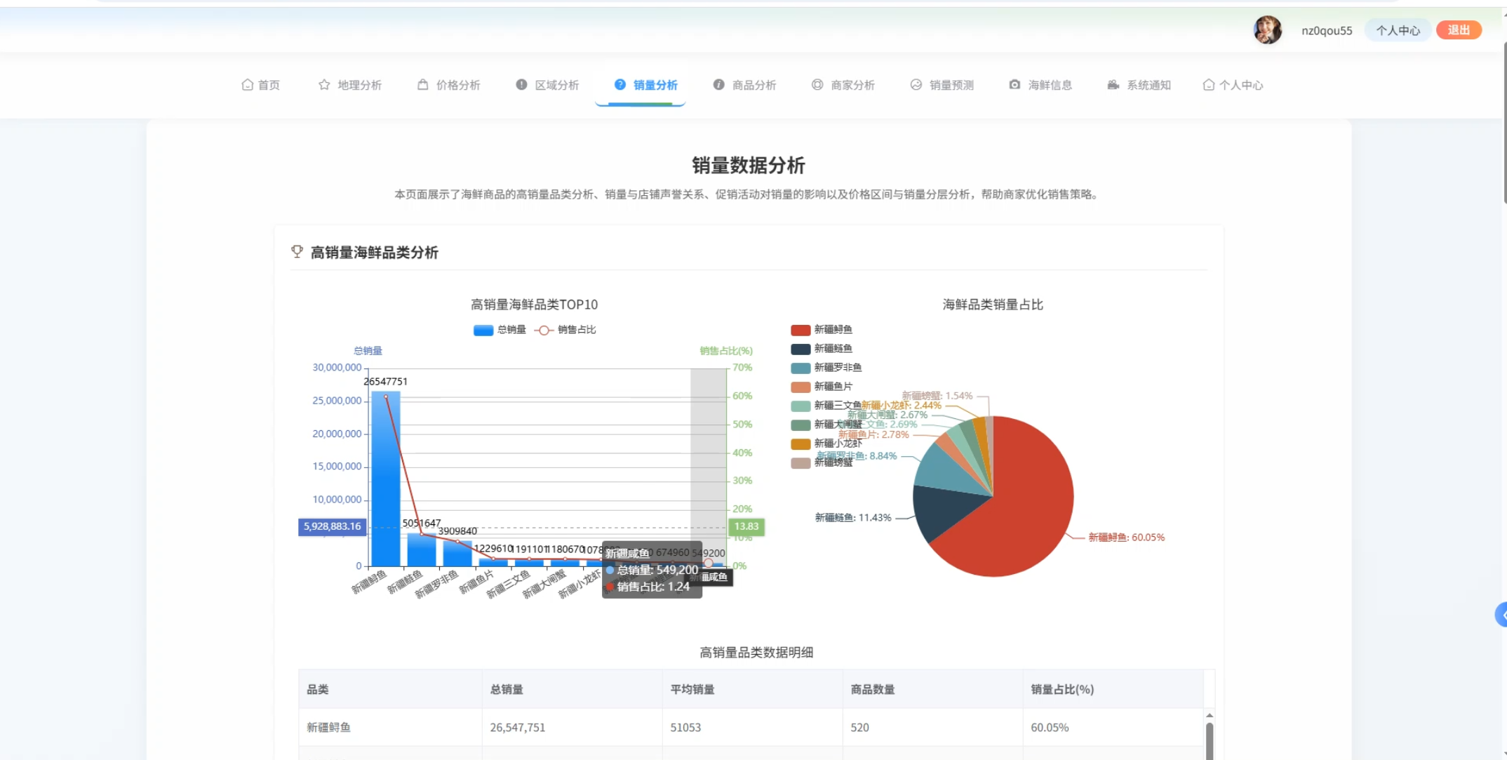1507x760 pixels.
Task: Click the red 退出 logout button
Action: point(1459,30)
